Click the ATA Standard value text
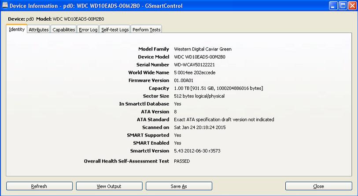This screenshot has height=196, width=358. click(x=224, y=120)
